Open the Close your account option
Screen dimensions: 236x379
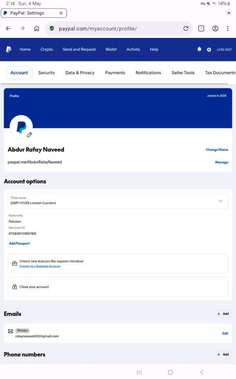[x=34, y=287]
